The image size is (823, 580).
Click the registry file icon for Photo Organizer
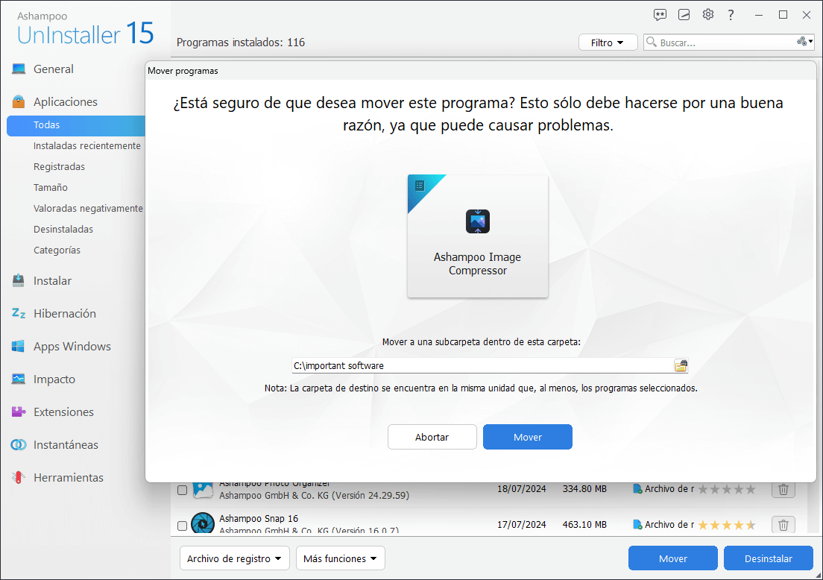[637, 488]
